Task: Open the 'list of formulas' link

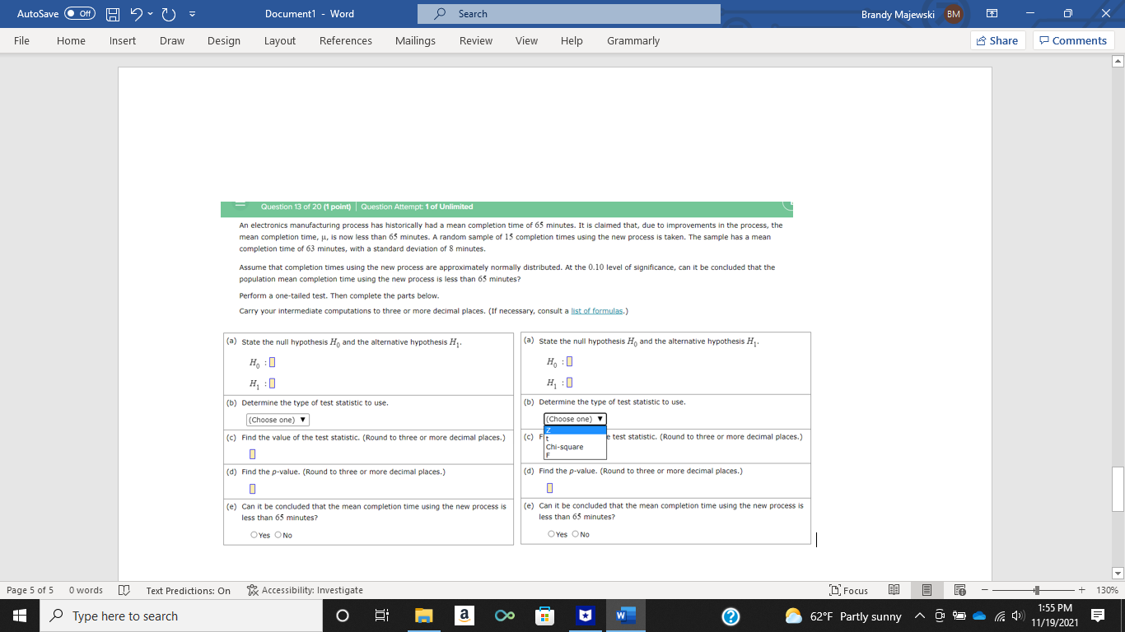Action: pos(598,310)
